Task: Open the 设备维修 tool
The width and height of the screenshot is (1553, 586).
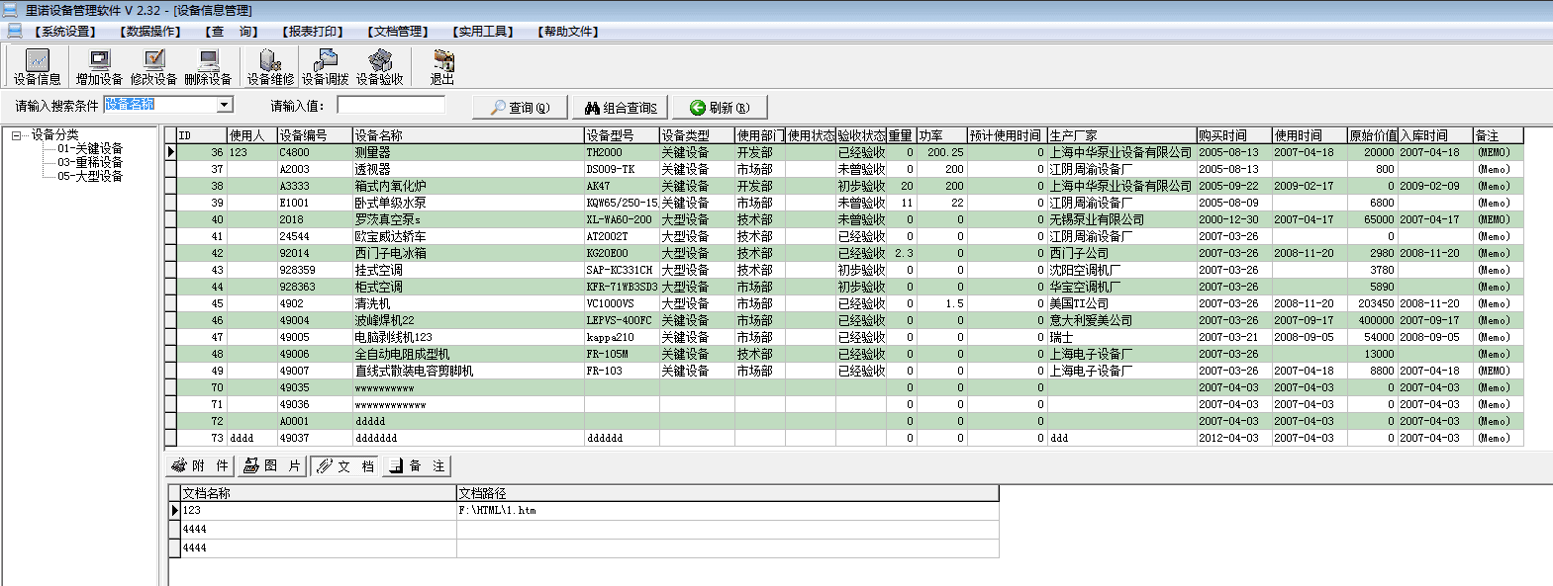Action: point(270,66)
